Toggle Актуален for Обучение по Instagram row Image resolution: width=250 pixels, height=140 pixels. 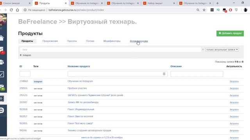[234, 81]
